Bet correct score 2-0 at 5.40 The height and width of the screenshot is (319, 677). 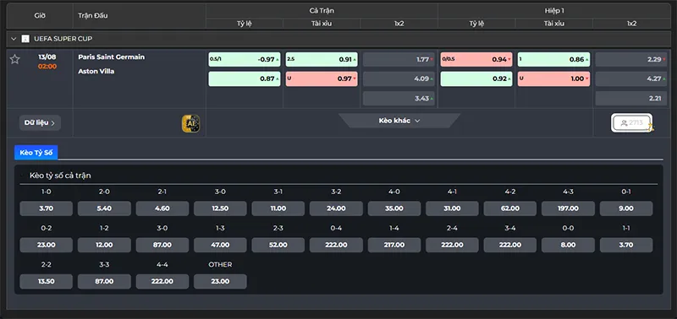pos(104,208)
